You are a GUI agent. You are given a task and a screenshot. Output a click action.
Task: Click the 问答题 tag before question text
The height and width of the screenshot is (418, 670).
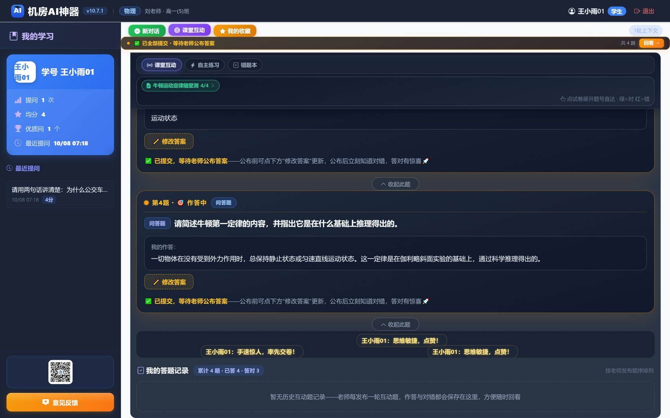(157, 223)
